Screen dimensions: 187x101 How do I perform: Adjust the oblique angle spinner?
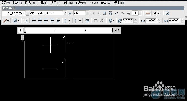pyautogui.click(x=135, y=21)
